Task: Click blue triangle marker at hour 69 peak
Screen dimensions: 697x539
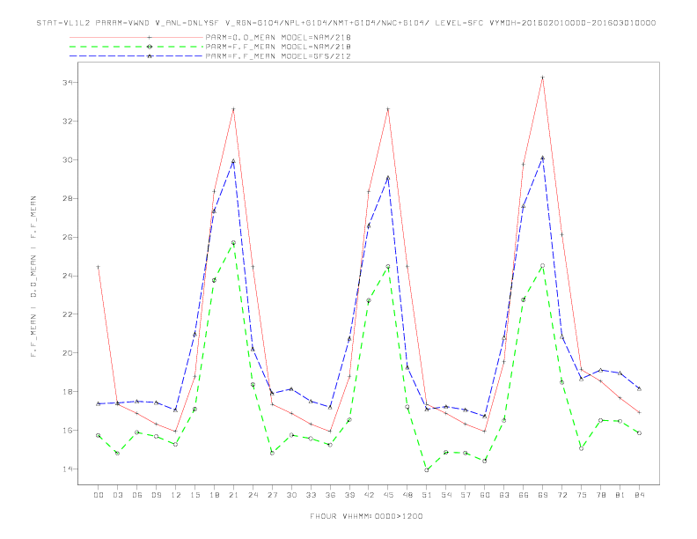Action: click(542, 158)
